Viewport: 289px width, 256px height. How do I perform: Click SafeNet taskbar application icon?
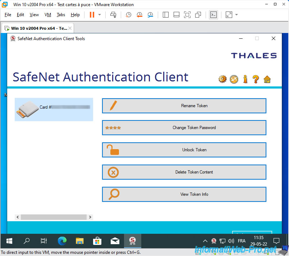(x=133, y=241)
